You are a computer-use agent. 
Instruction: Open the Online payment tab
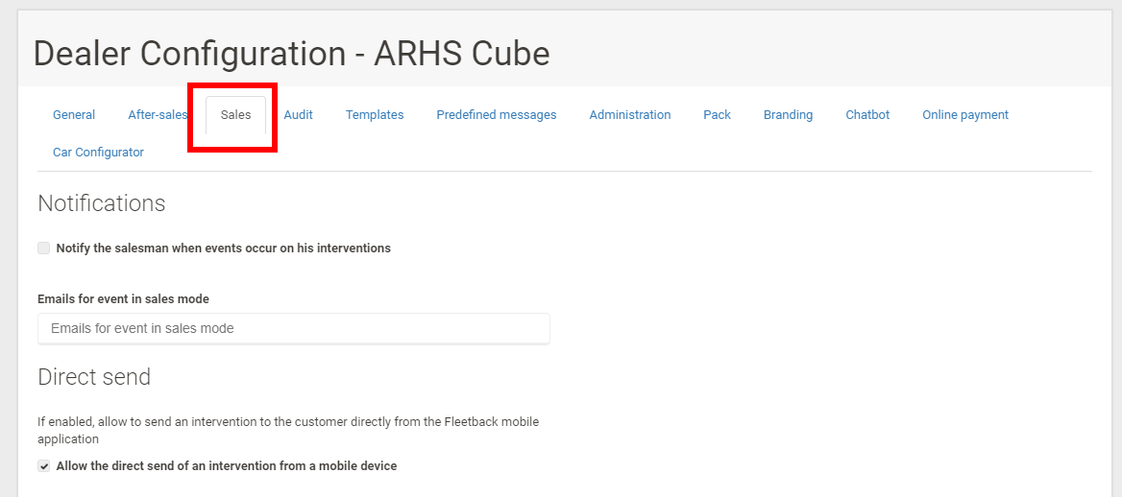click(964, 115)
